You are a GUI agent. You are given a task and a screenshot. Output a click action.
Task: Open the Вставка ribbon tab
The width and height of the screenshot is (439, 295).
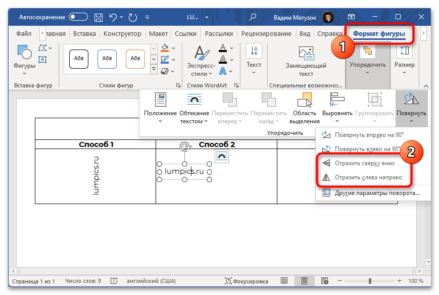pos(84,34)
